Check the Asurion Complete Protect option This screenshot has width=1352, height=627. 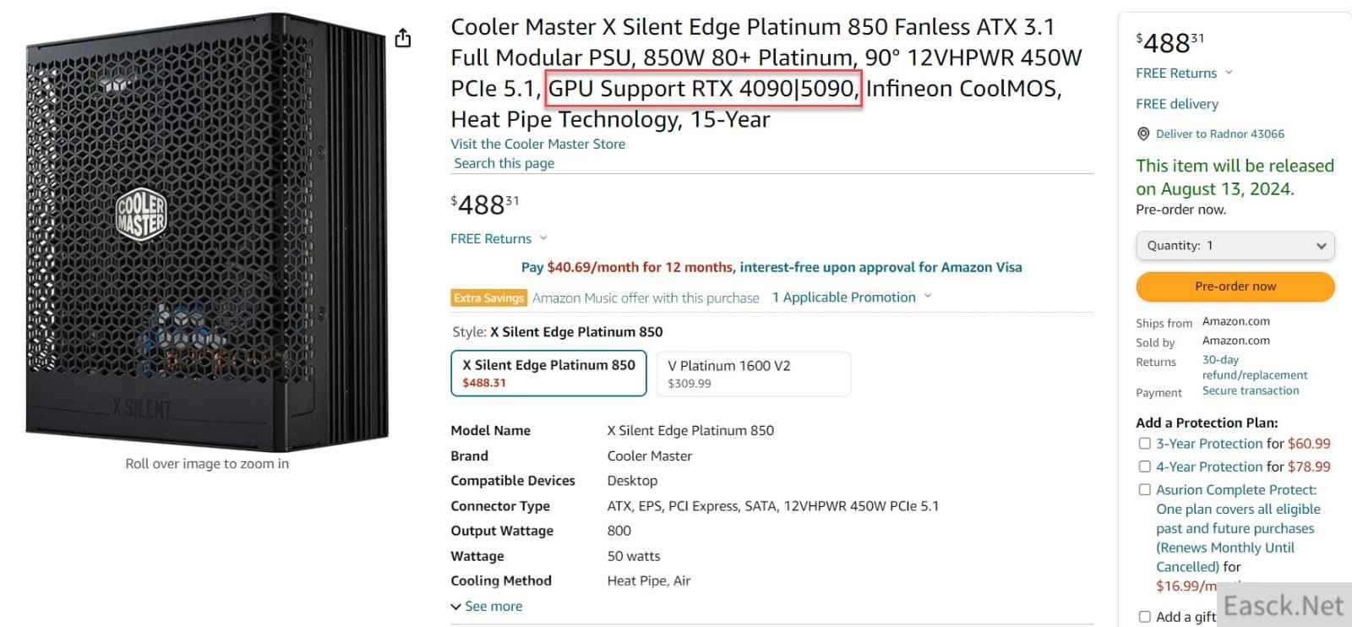click(x=1145, y=489)
